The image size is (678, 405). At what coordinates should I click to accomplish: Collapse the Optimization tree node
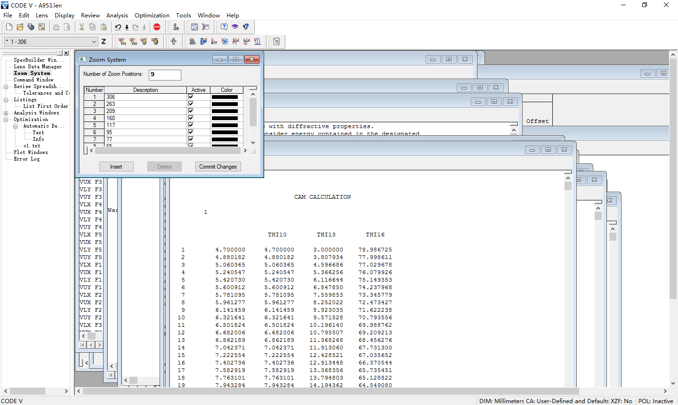coord(6,120)
